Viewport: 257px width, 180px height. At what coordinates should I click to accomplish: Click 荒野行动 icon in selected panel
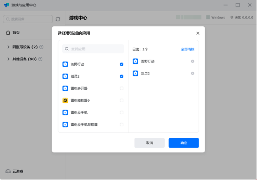click(135, 61)
